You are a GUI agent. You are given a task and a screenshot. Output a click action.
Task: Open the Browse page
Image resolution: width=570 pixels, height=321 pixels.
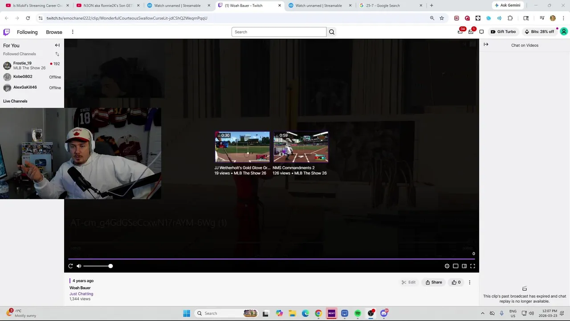tap(54, 32)
